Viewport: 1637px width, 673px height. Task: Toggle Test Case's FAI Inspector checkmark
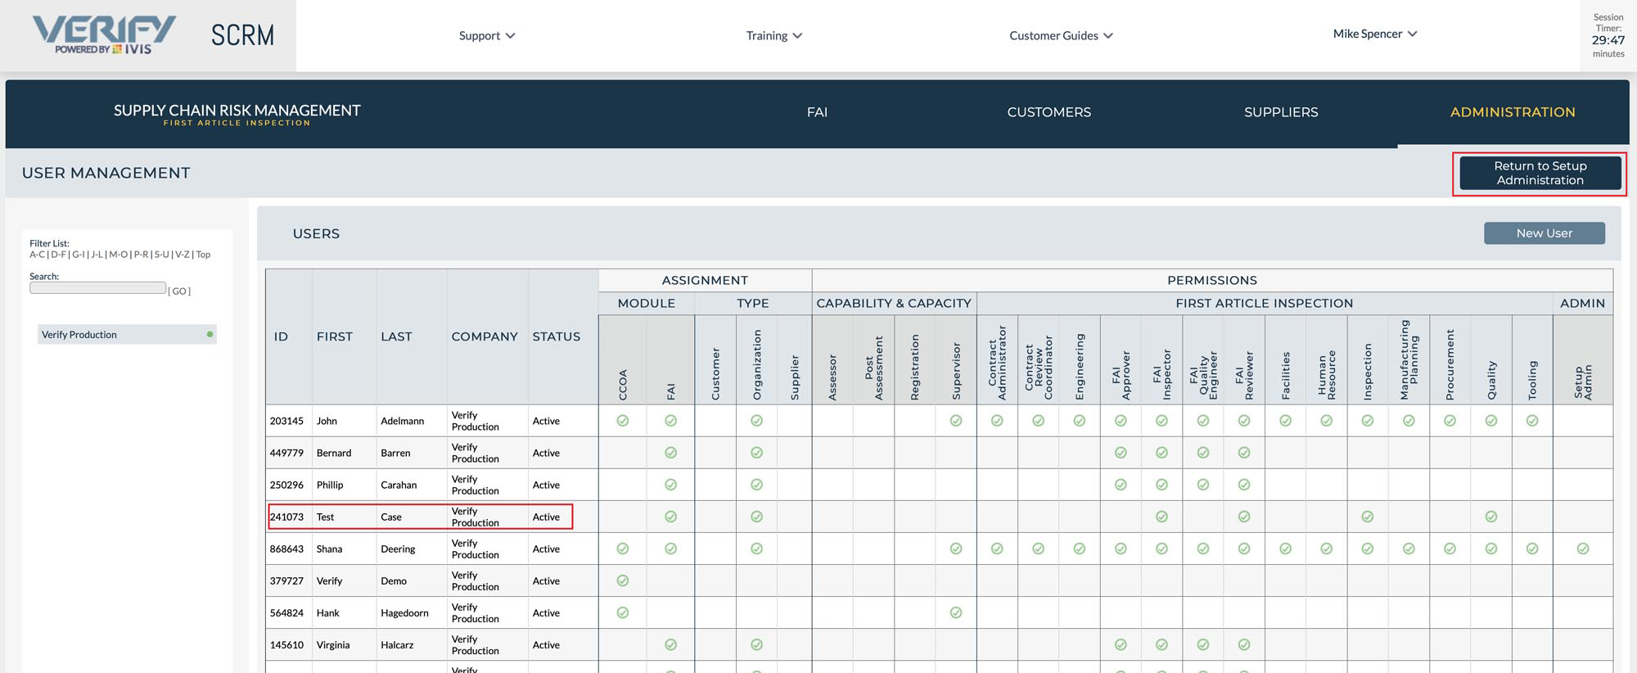(x=1162, y=517)
